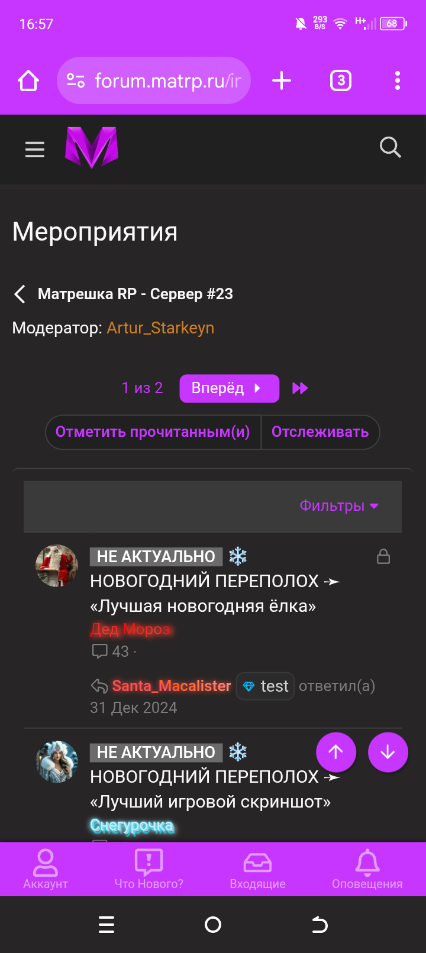Expand the Фильтры dropdown

(339, 506)
